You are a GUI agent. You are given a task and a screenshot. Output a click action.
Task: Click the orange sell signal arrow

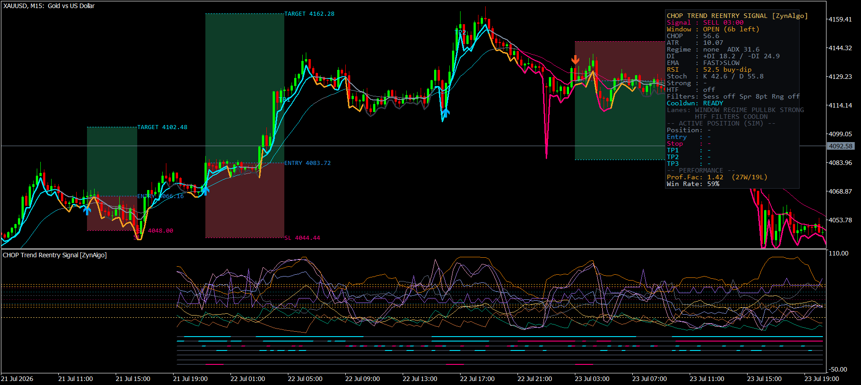pos(575,60)
